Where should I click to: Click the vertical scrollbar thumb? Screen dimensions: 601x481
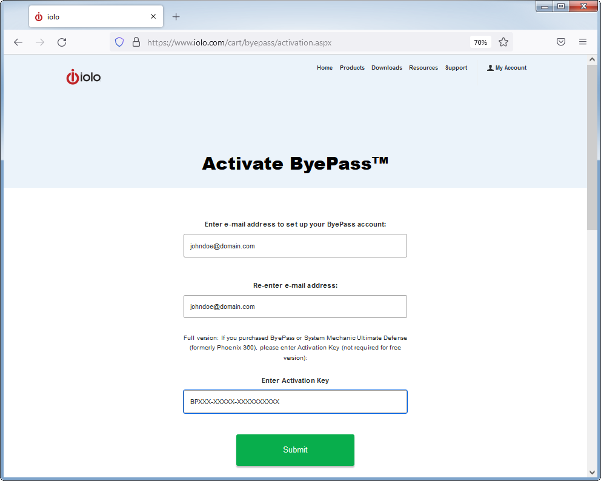click(592, 147)
